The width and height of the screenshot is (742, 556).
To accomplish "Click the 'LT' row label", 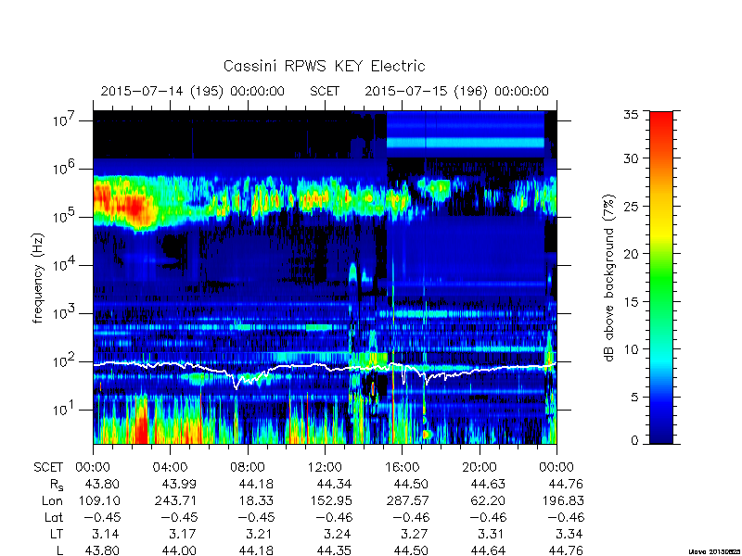I will (x=56, y=535).
